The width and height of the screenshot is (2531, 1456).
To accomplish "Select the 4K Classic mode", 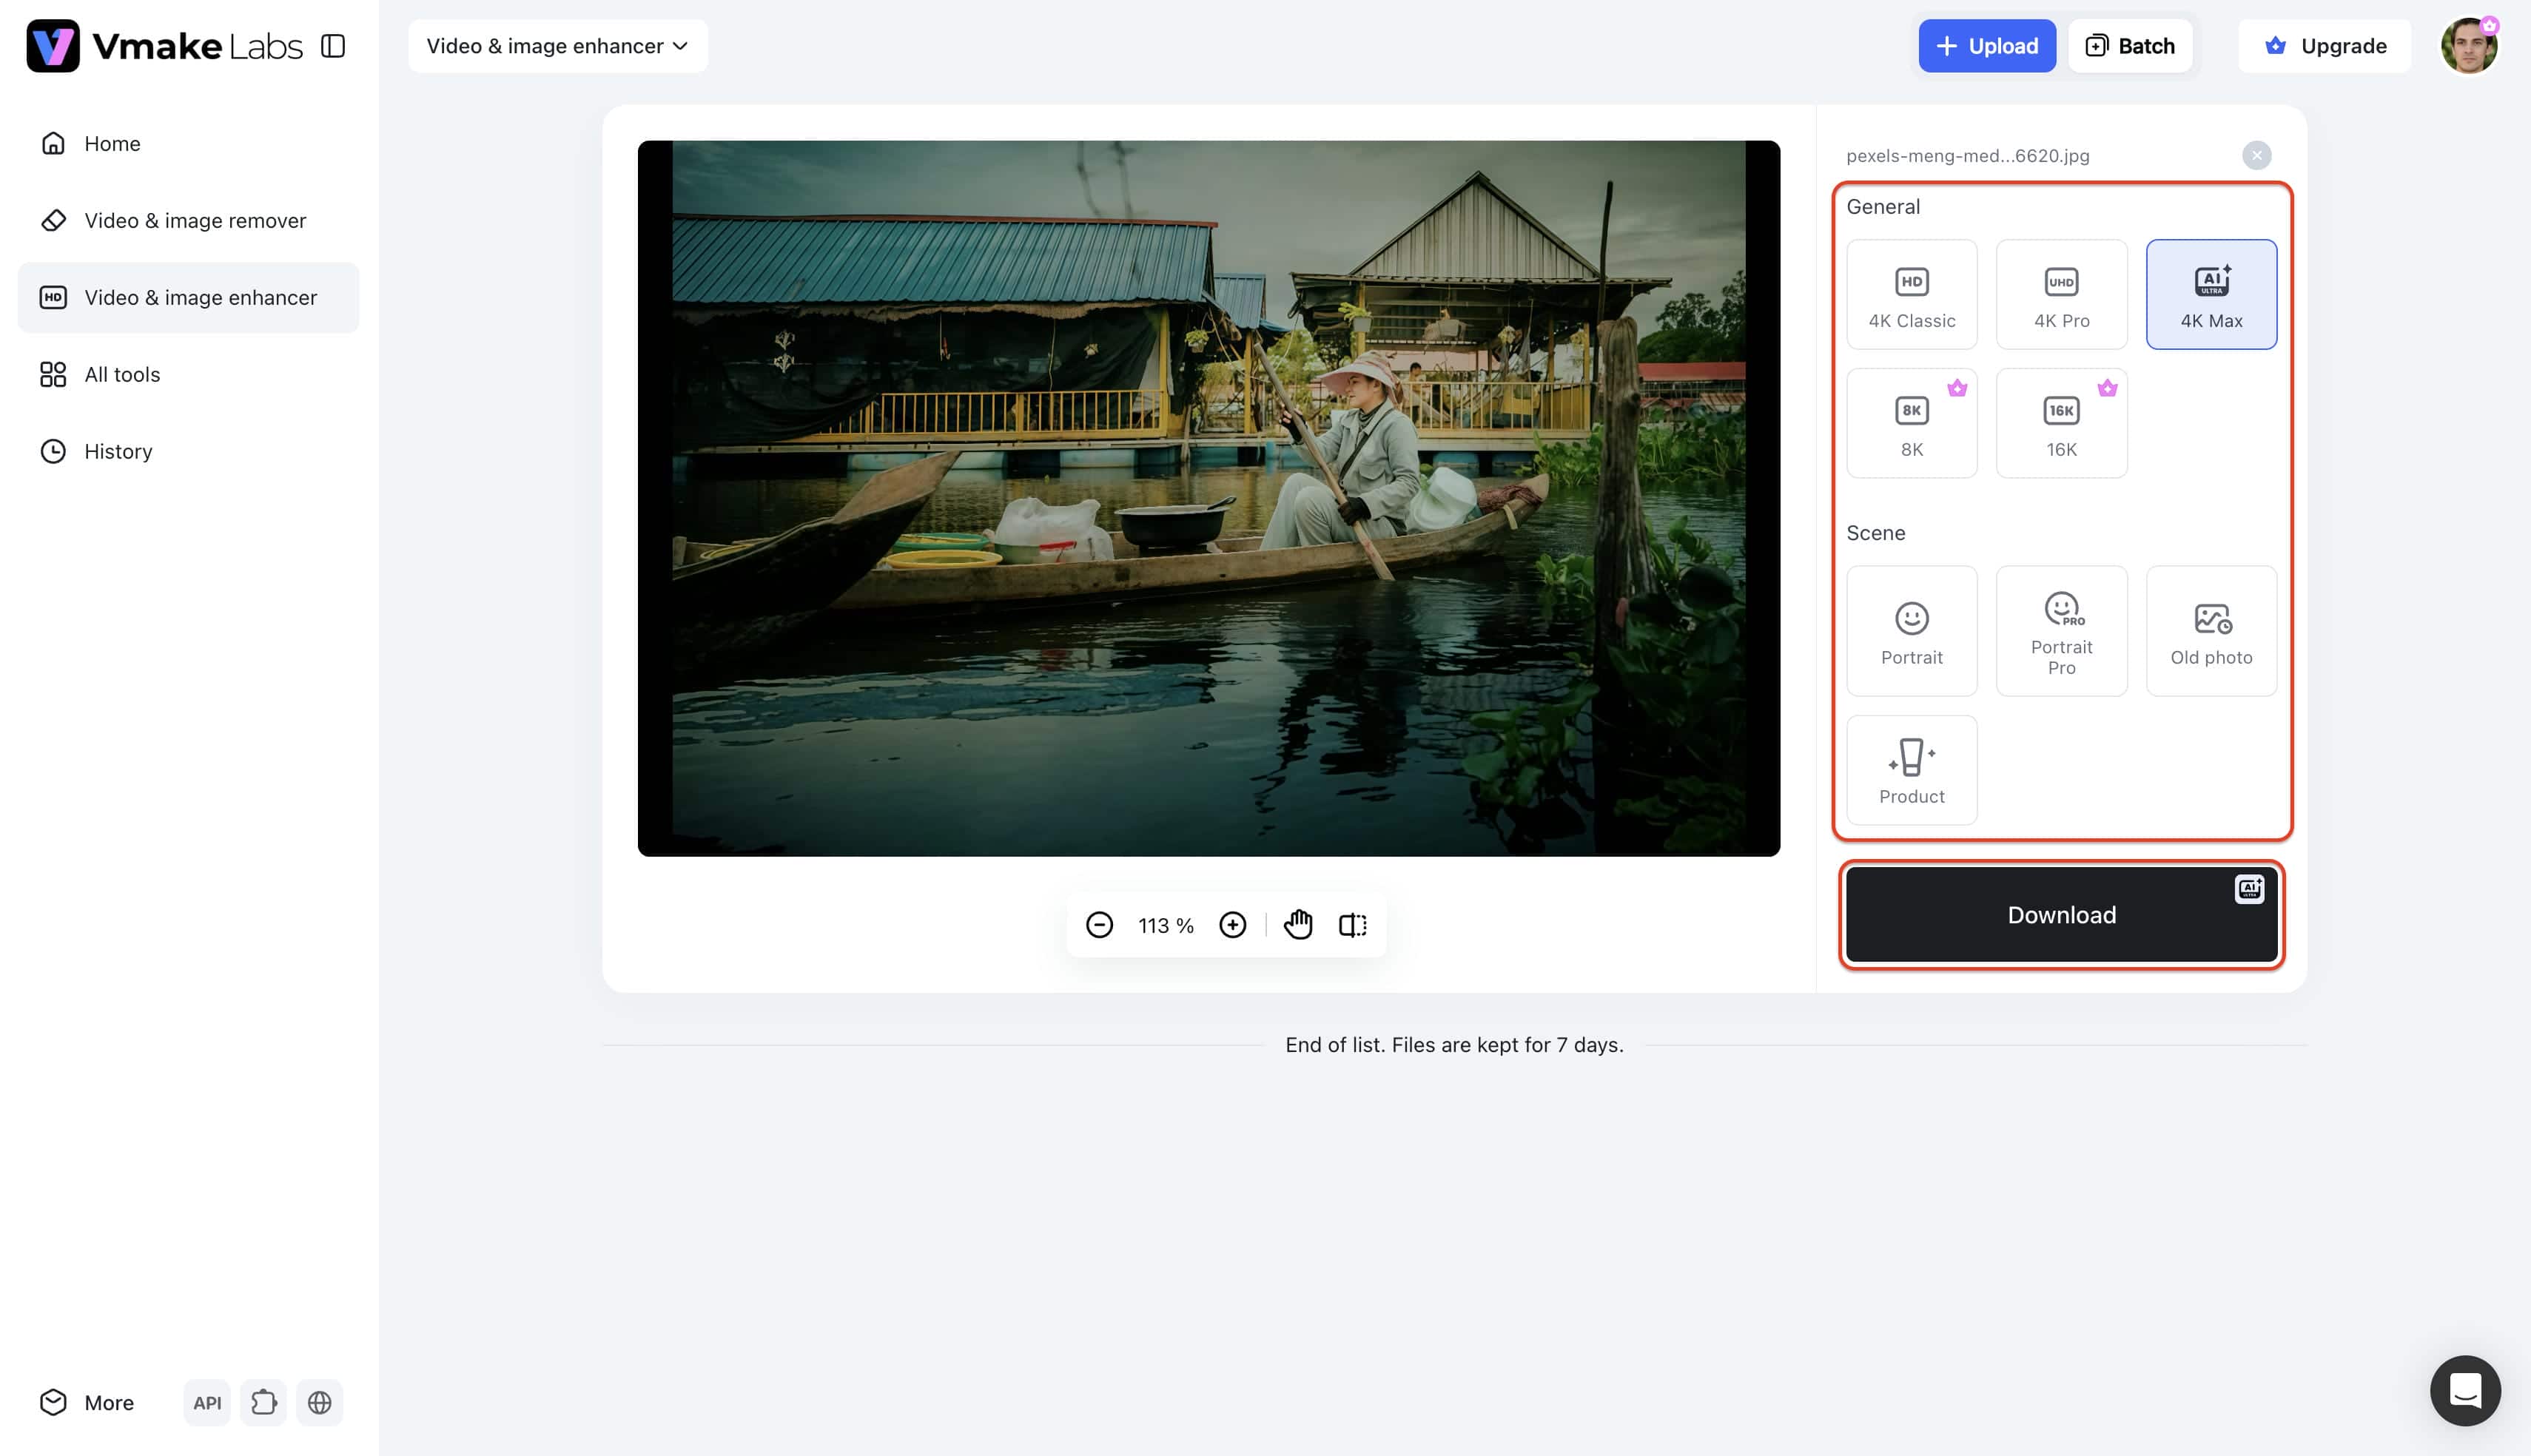I will [x=1911, y=294].
